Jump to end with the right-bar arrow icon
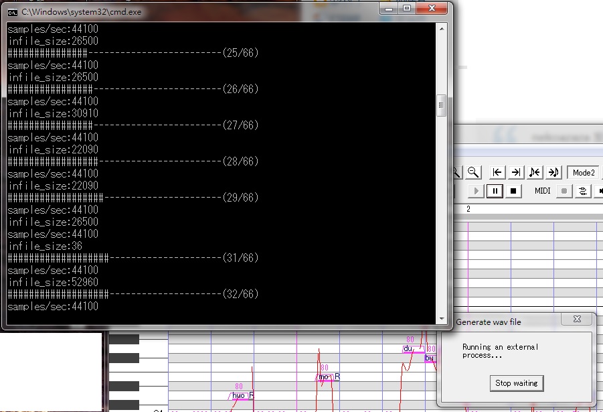 [516, 172]
